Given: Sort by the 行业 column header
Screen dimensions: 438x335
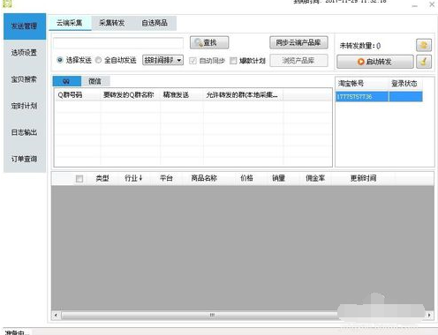Looking at the screenshot, I should [x=133, y=178].
